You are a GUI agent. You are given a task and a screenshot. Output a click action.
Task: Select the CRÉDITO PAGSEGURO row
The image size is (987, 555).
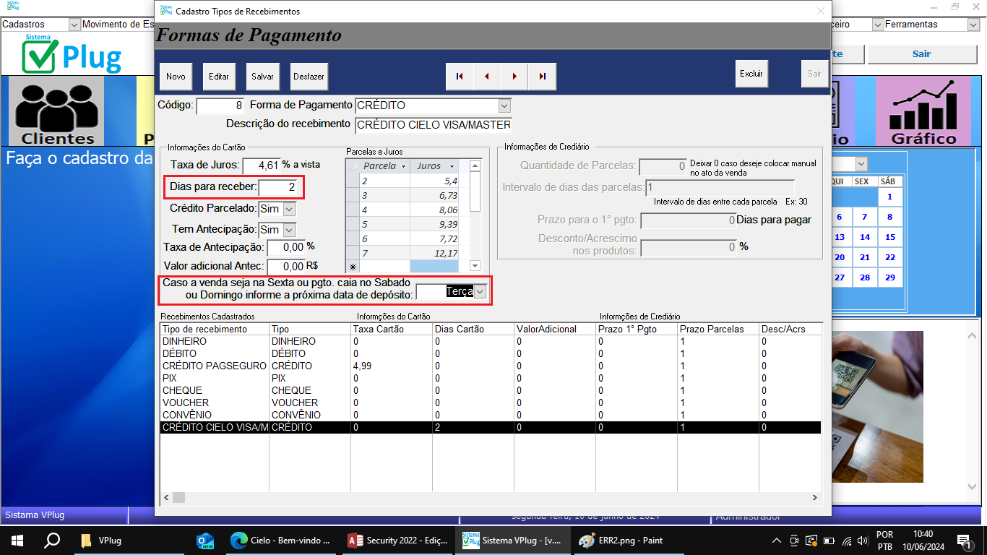[x=214, y=366]
